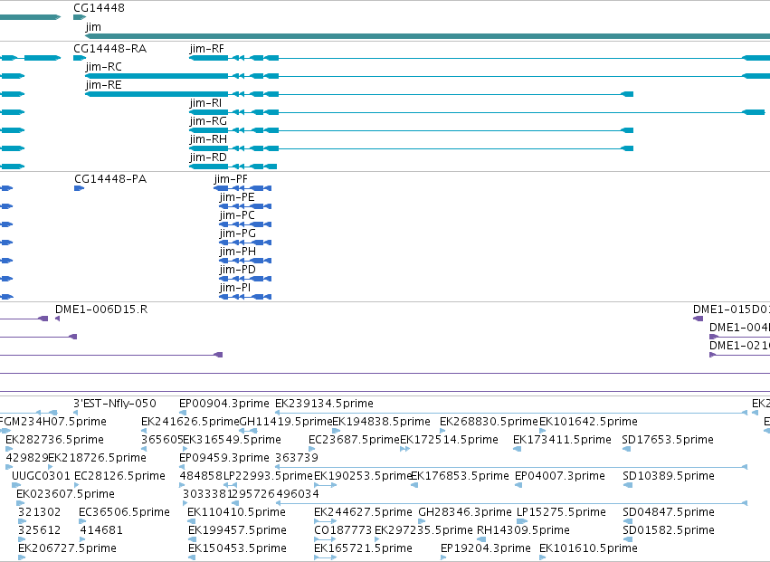Screen dimensions: 770x562
Task: Open the CG14448-RA transcript label
Action: click(110, 49)
